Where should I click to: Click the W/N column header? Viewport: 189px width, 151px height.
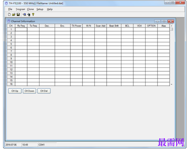click(88, 26)
